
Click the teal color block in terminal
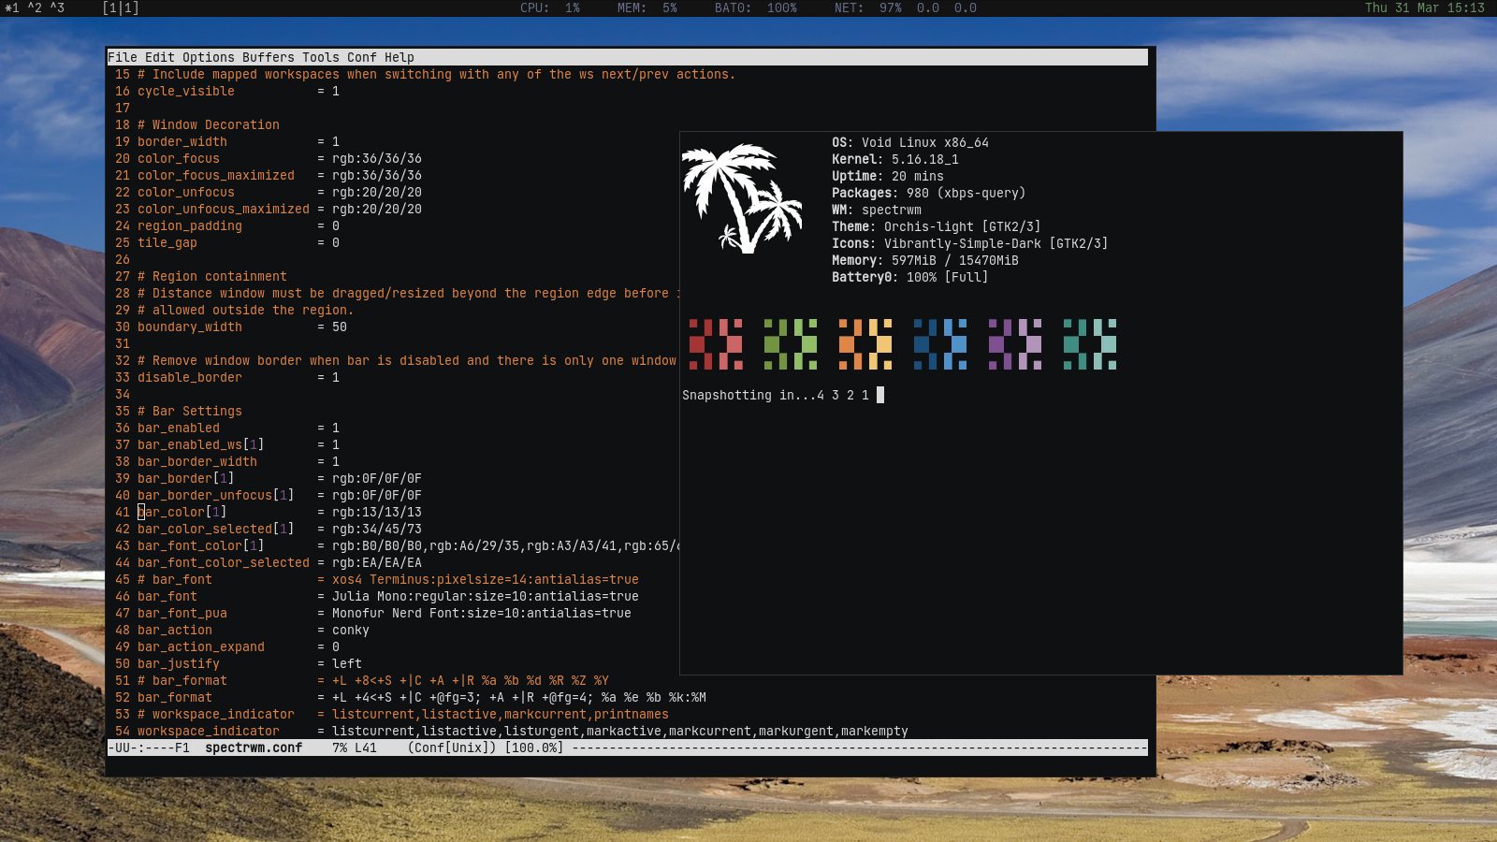point(1090,344)
